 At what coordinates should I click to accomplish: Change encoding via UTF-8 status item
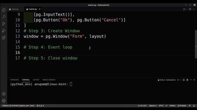[x=161, y=106]
